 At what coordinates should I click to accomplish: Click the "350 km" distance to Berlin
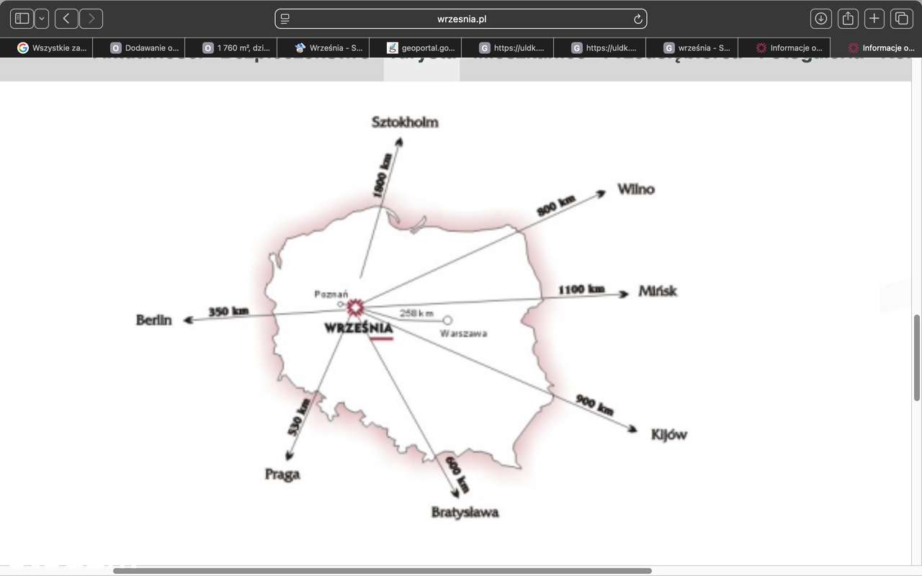tap(229, 312)
